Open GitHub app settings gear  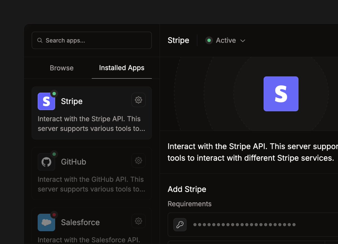point(138,160)
